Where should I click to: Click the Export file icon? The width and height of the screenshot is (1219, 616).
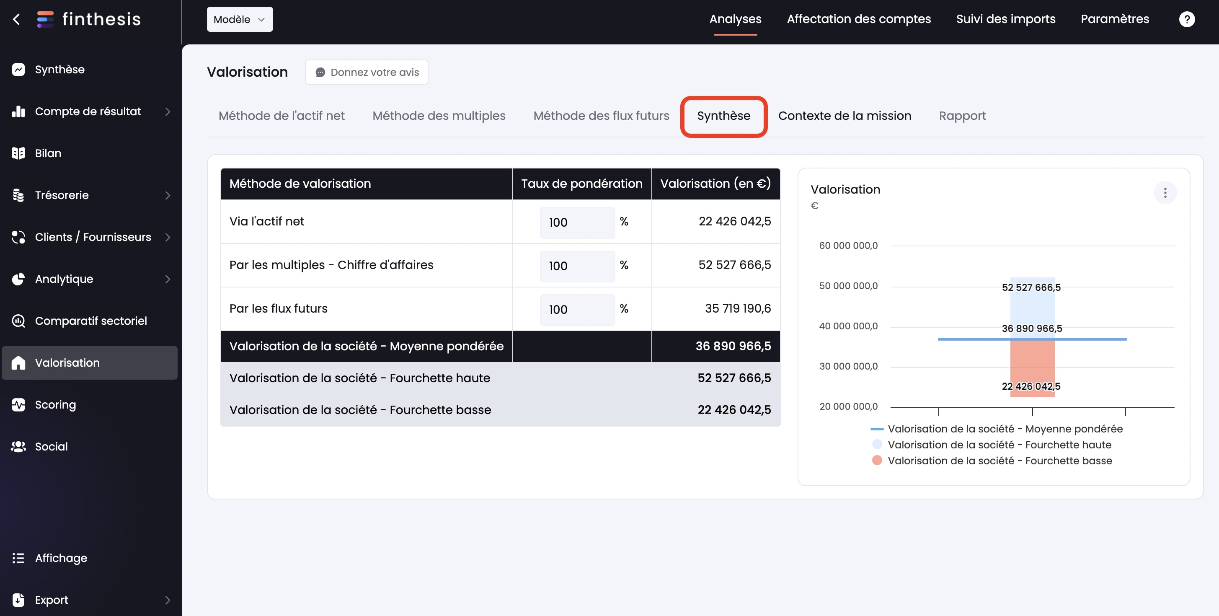point(18,600)
